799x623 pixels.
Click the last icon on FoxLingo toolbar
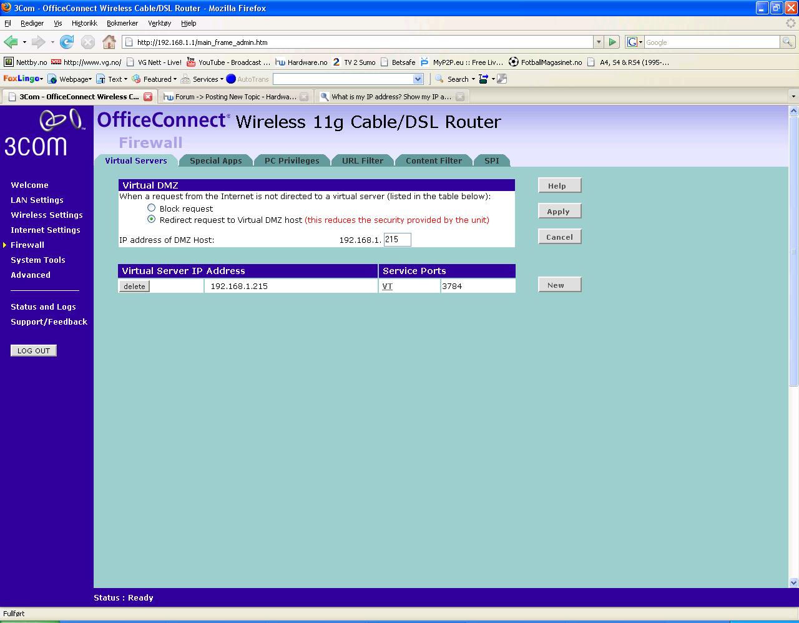click(x=502, y=79)
